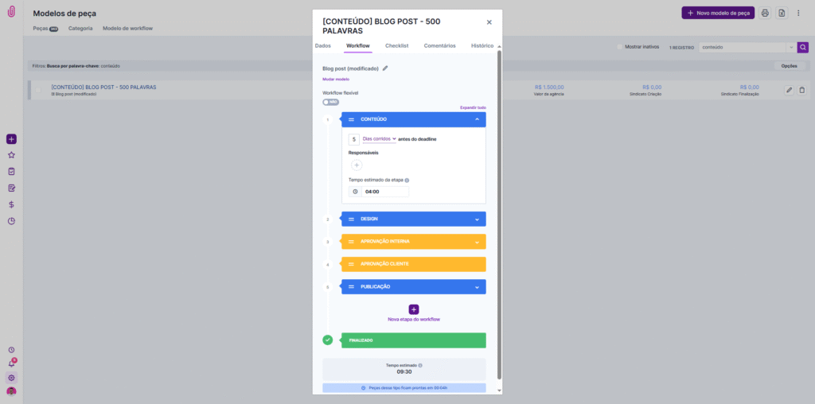Open the Dias corridos dropdown

coord(379,139)
